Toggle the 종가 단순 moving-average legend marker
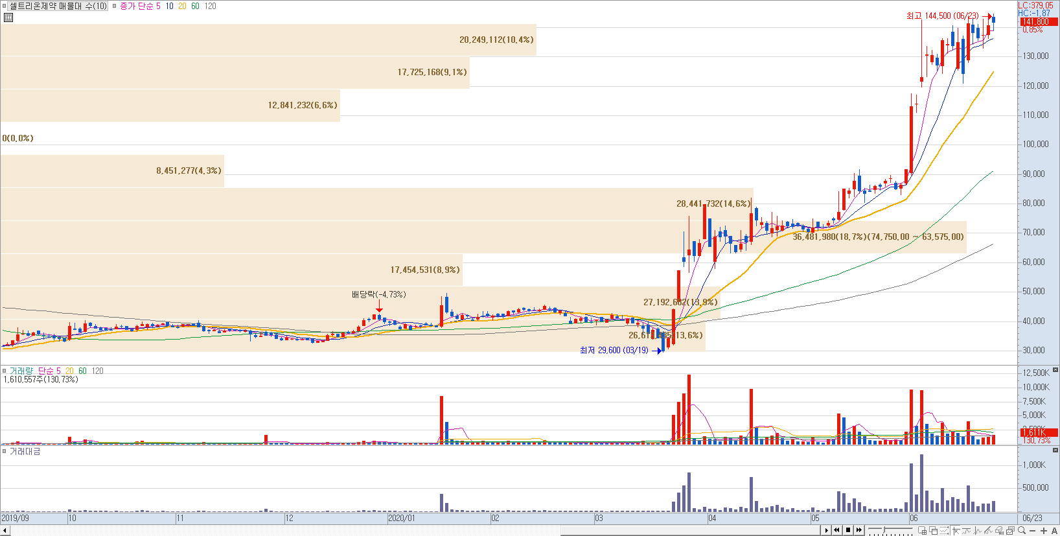The height and width of the screenshot is (536, 1060). coord(115,6)
